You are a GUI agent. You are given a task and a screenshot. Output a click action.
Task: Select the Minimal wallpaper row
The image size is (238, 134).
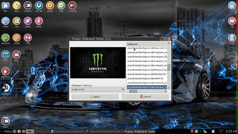click(x=147, y=79)
